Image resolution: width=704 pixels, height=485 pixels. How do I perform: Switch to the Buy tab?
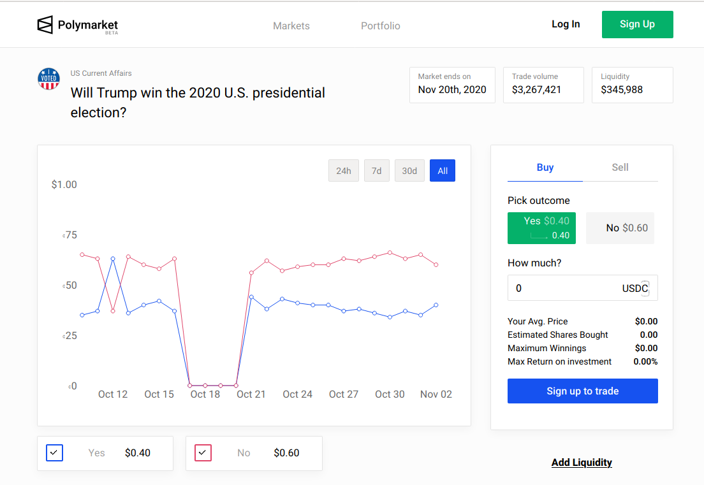545,168
